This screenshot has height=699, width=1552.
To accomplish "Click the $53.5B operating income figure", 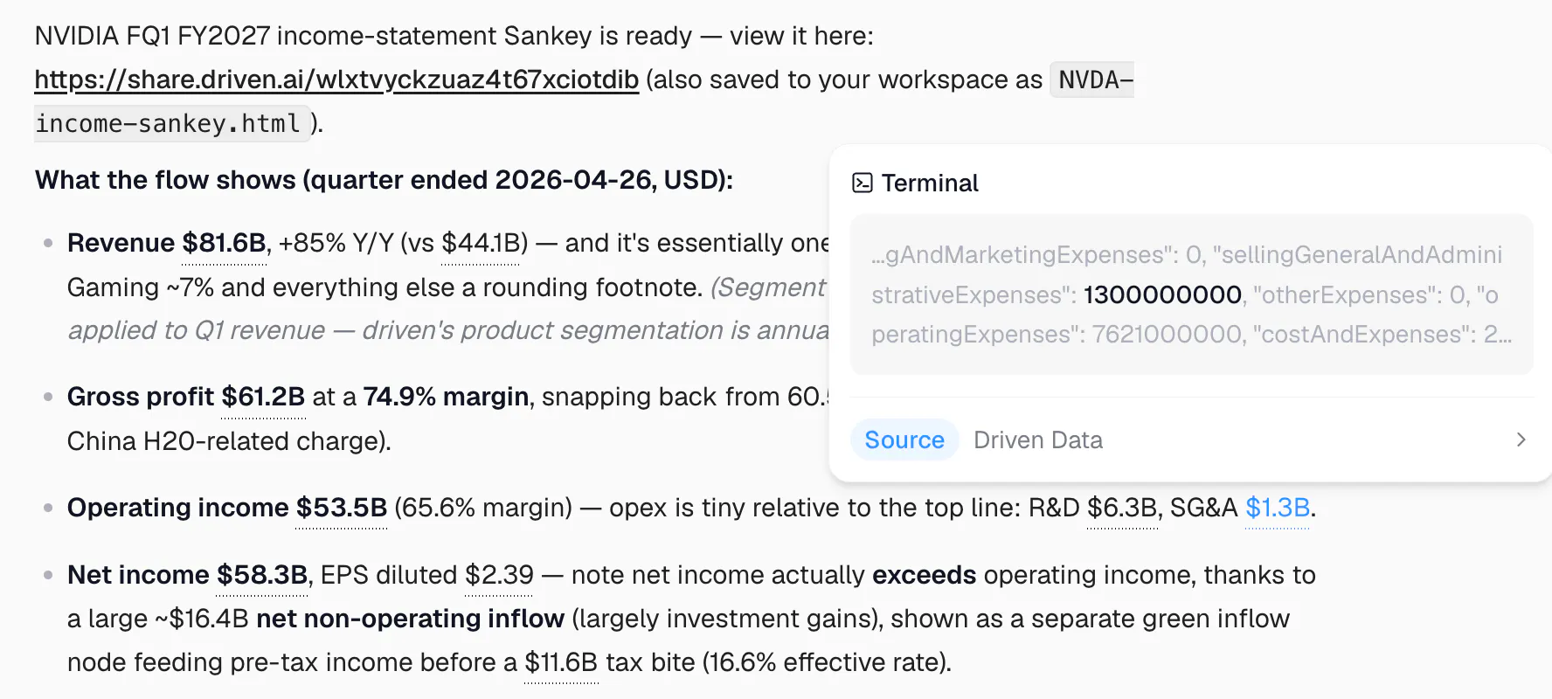I will tap(341, 508).
